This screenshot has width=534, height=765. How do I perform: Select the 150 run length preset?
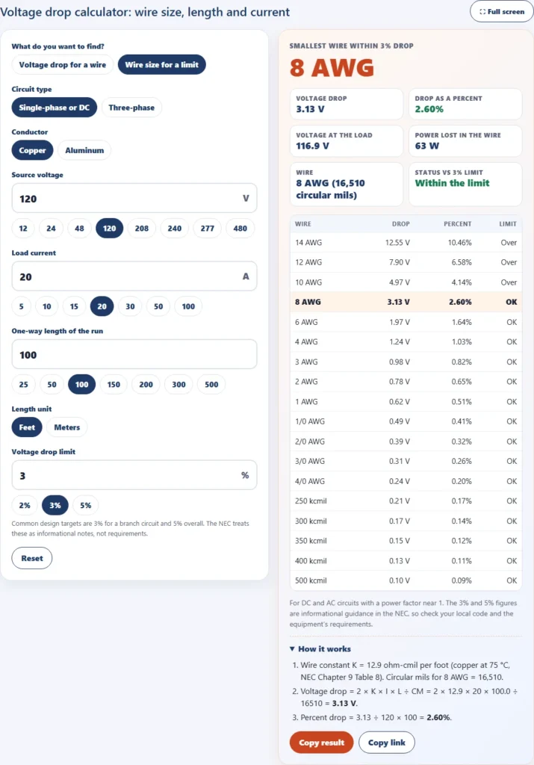tap(114, 384)
